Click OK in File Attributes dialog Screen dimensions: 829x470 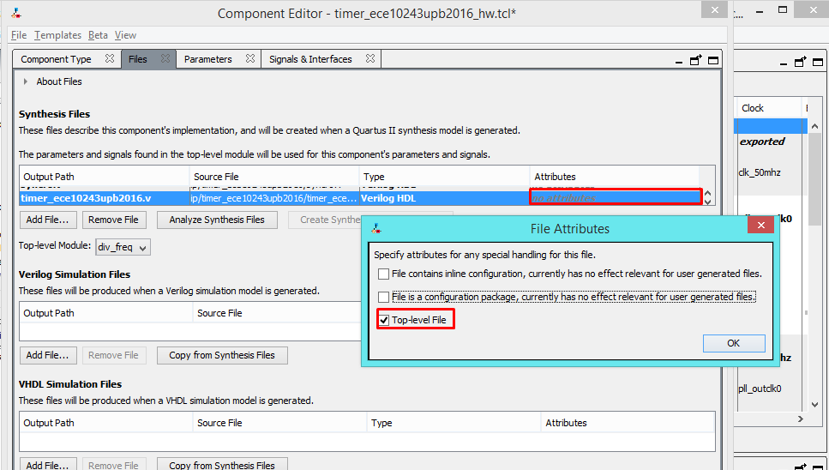(734, 343)
